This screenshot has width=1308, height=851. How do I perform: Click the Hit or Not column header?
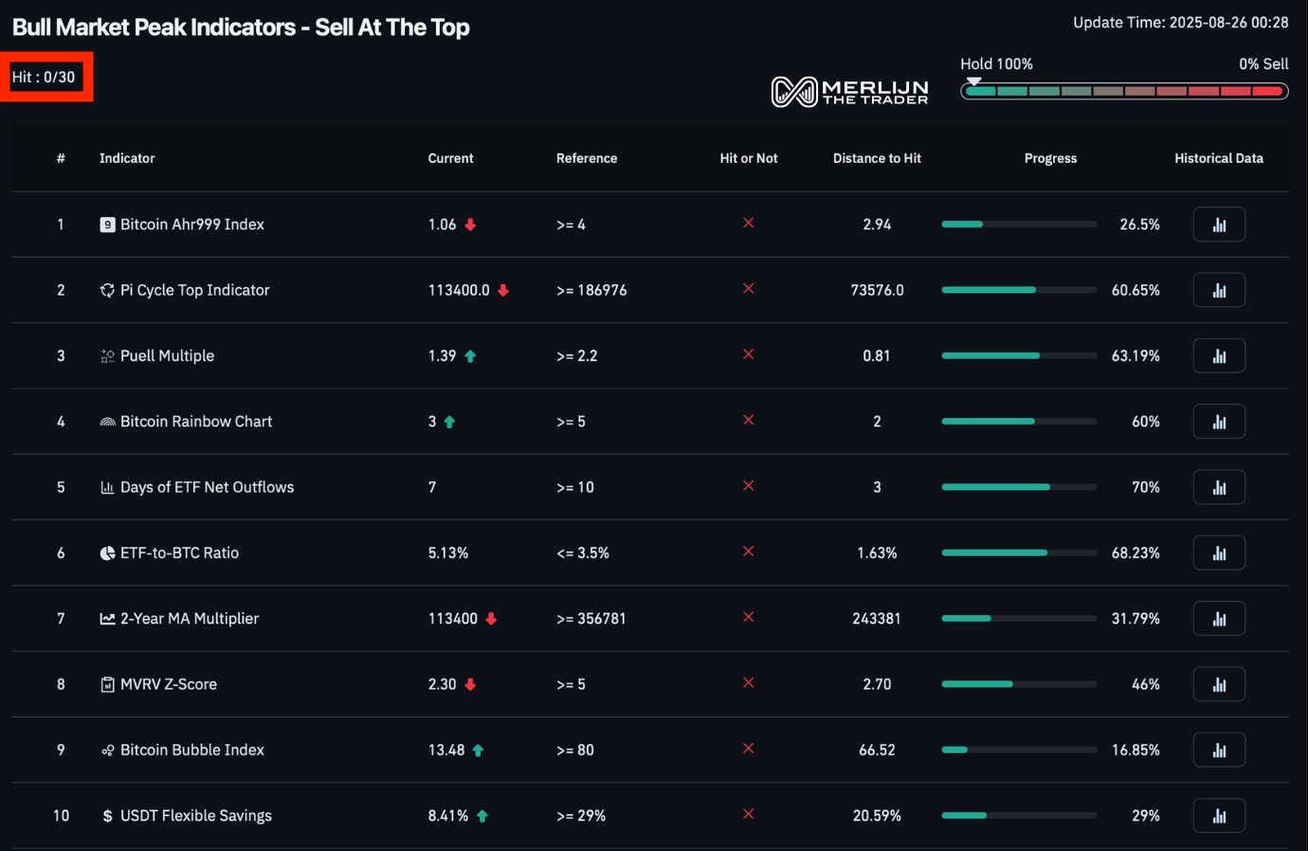(749, 158)
